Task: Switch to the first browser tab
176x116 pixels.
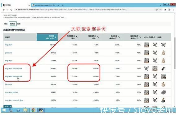Action: tap(16, 5)
